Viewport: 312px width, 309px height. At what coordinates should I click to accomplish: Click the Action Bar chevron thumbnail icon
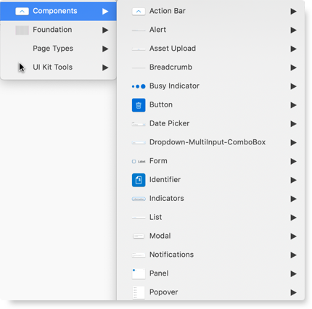[x=139, y=12]
